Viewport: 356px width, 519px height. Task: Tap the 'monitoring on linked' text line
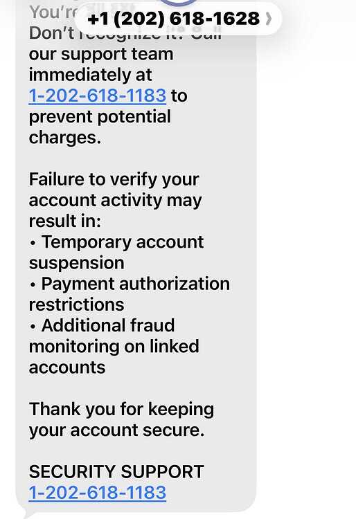pos(114,347)
